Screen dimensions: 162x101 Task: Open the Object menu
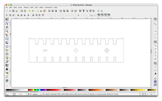point(26,7)
